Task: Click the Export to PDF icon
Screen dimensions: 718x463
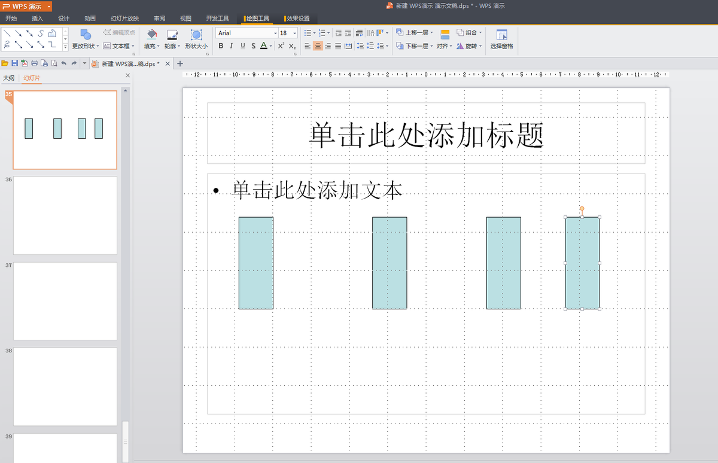Action: pos(24,63)
